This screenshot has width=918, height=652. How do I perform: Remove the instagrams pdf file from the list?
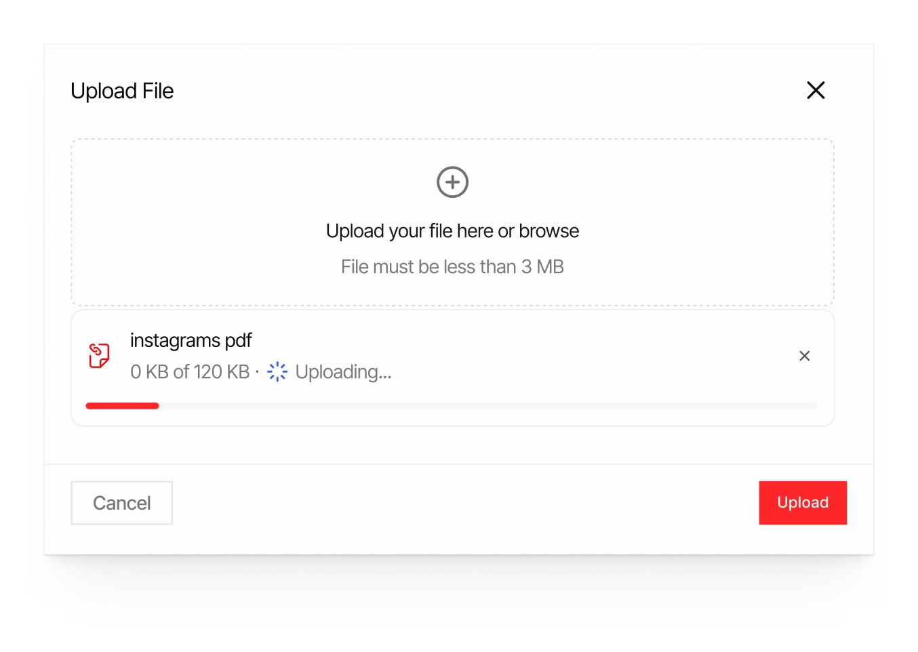(x=805, y=356)
